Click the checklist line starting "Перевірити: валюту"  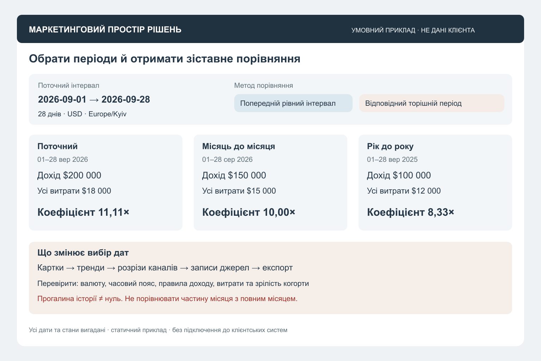tap(173, 283)
